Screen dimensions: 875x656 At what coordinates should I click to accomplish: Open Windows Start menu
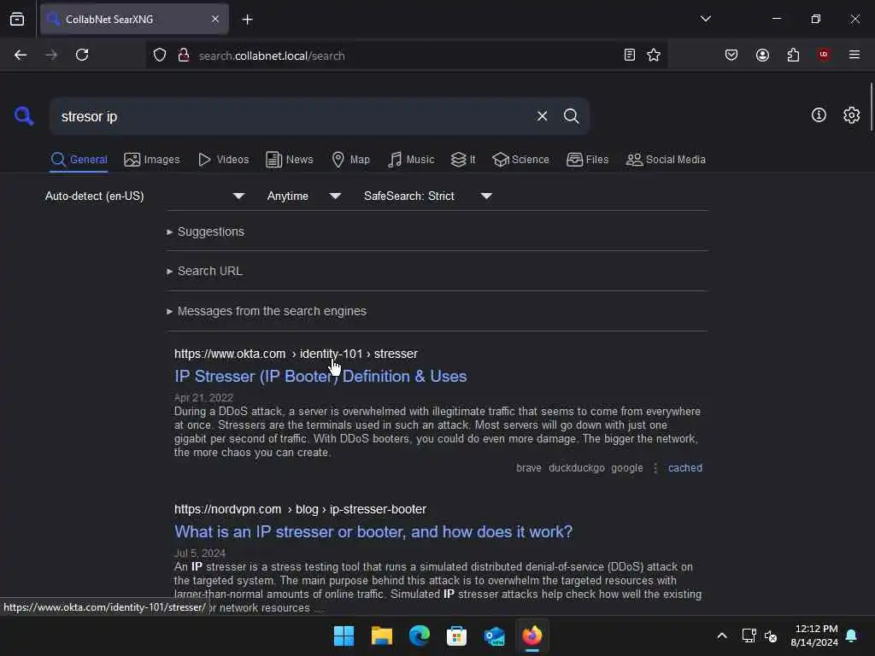[344, 635]
